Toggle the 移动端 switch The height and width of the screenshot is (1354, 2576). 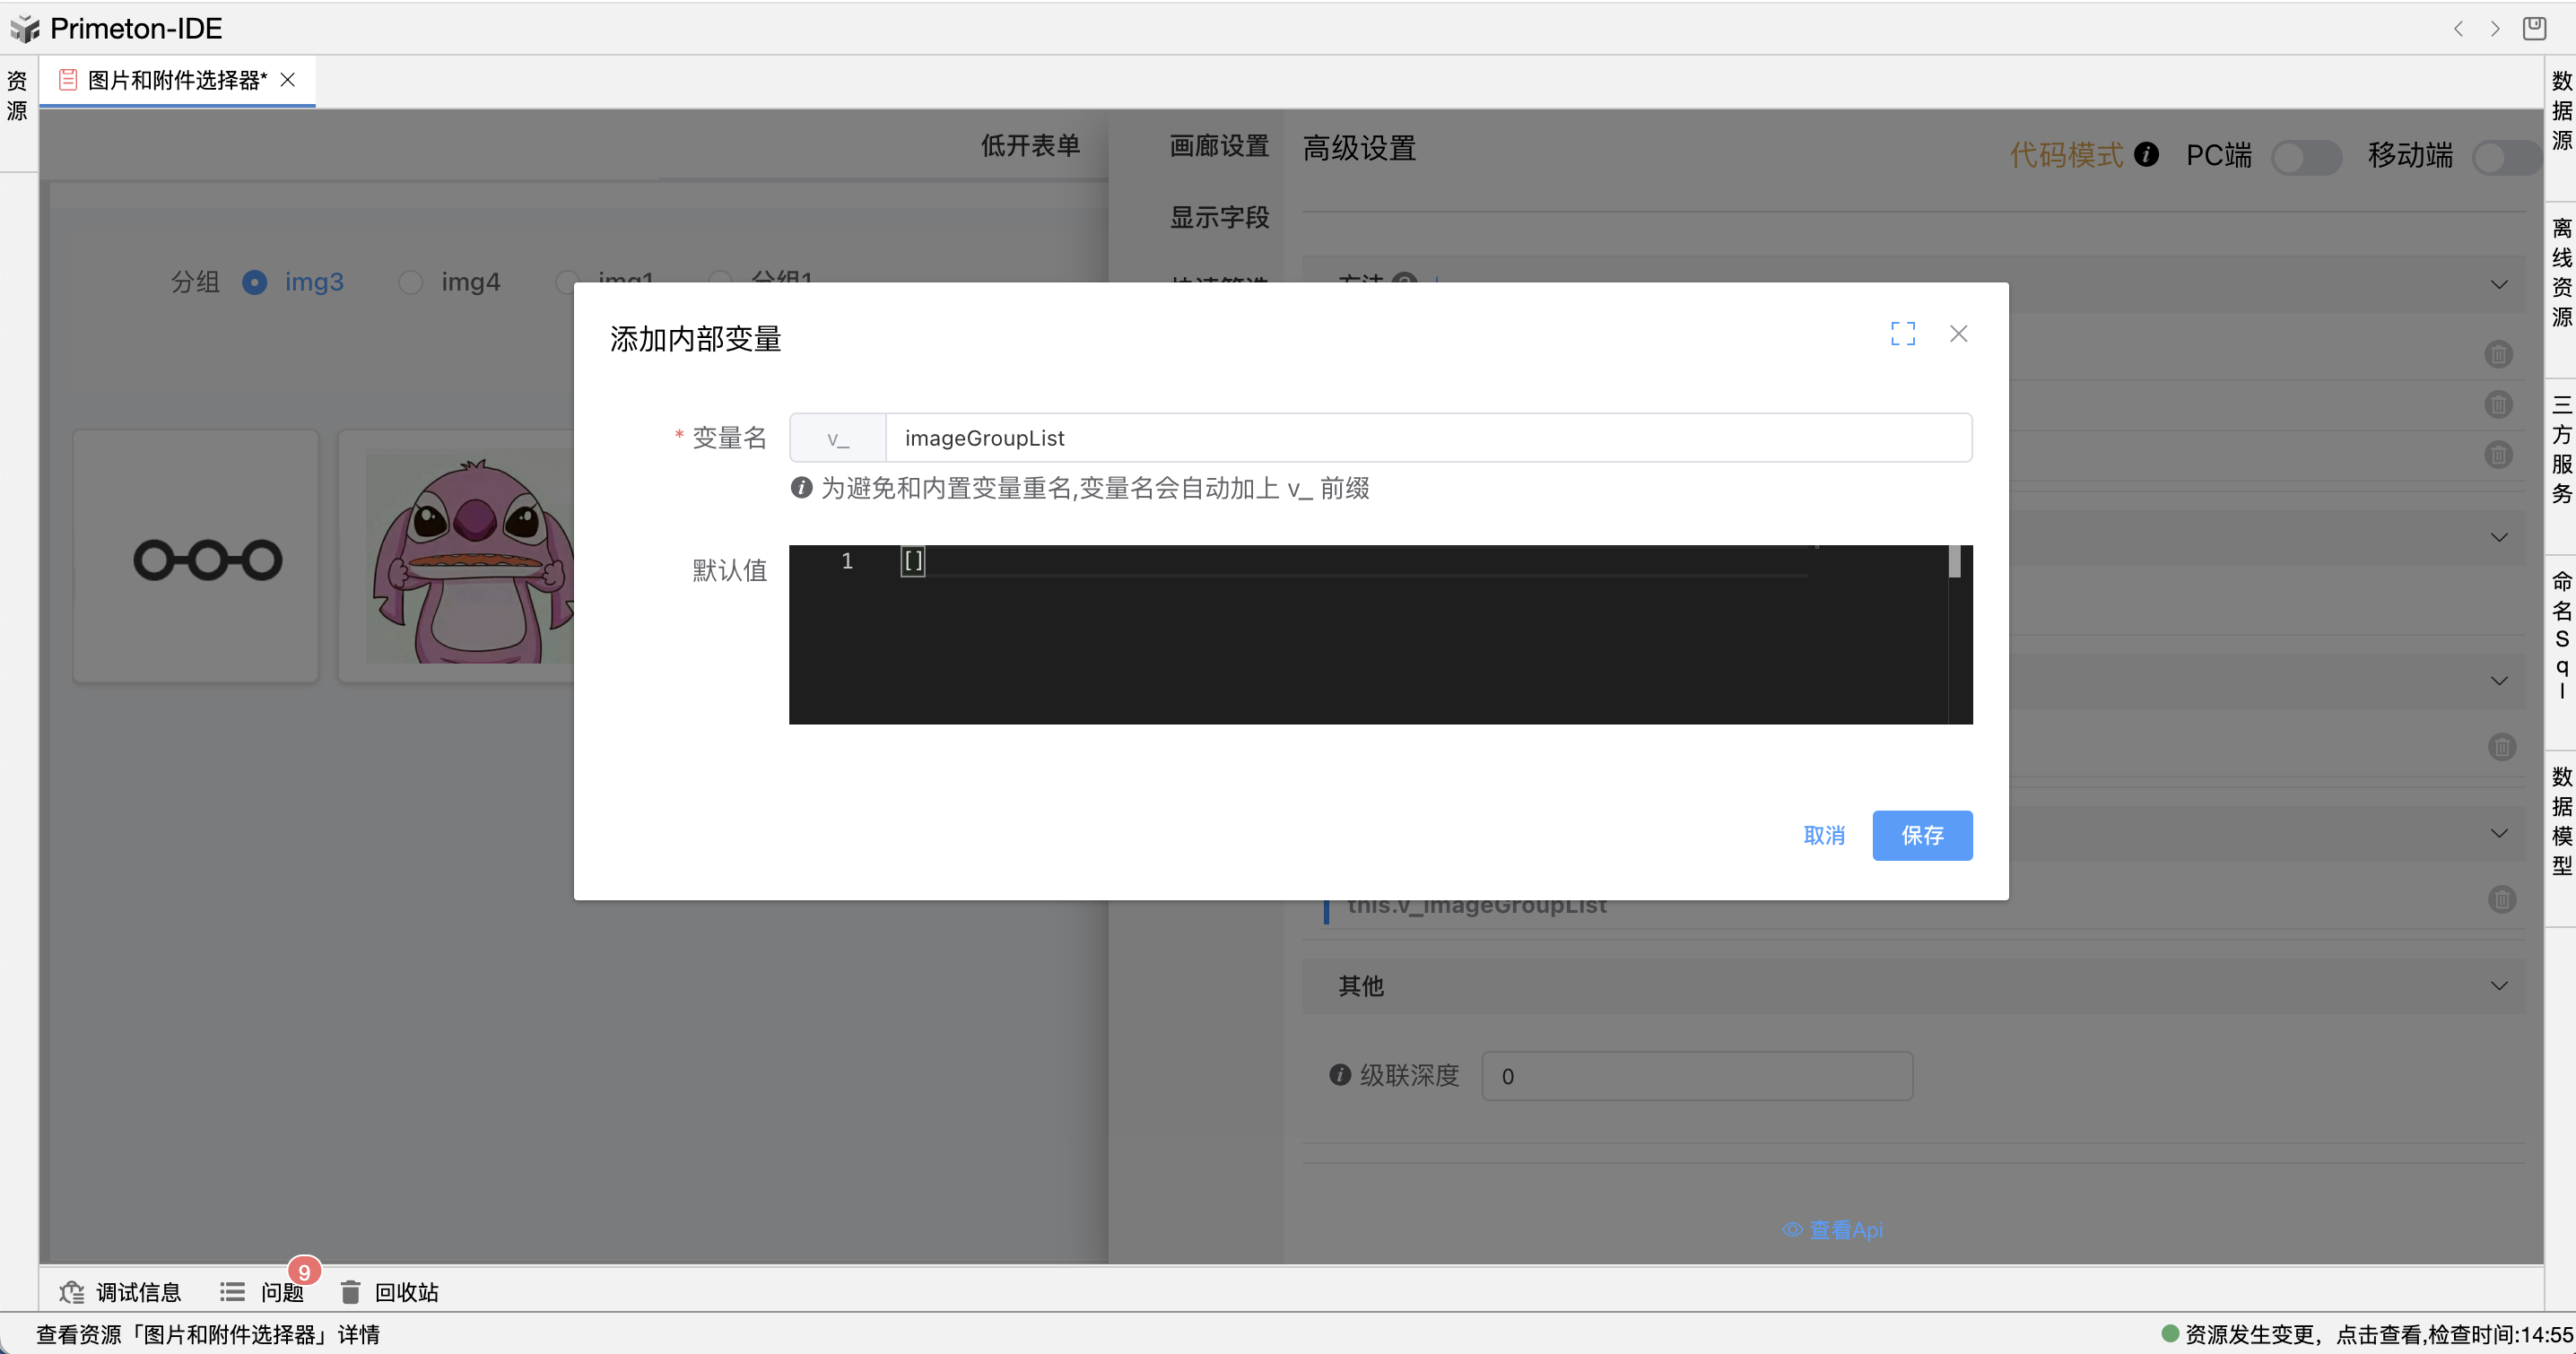(x=2506, y=157)
